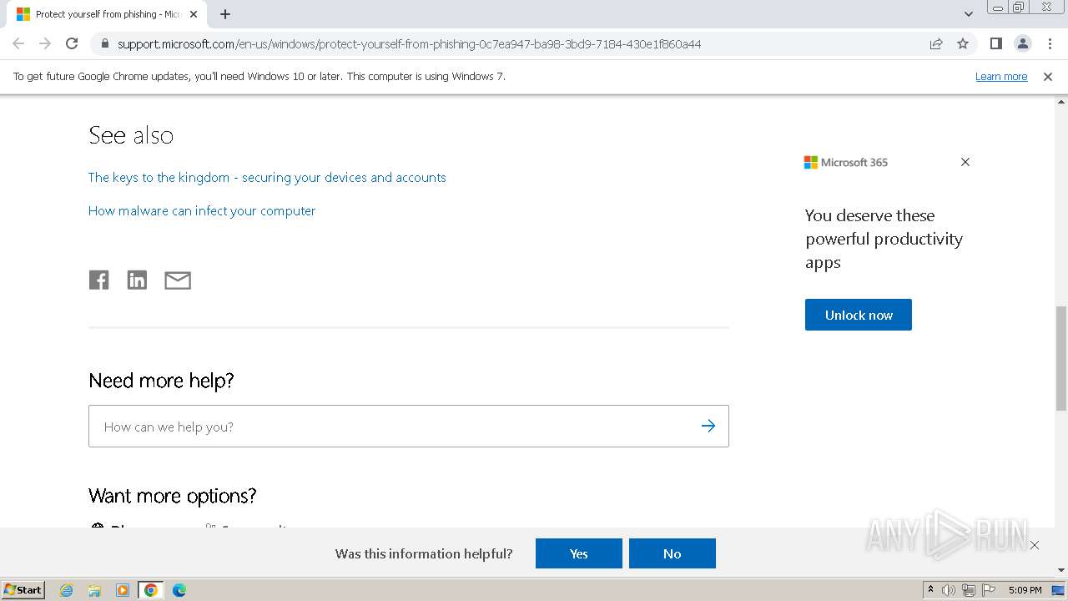
Task: Dismiss the Chrome update infobar
Action: pyautogui.click(x=1048, y=76)
